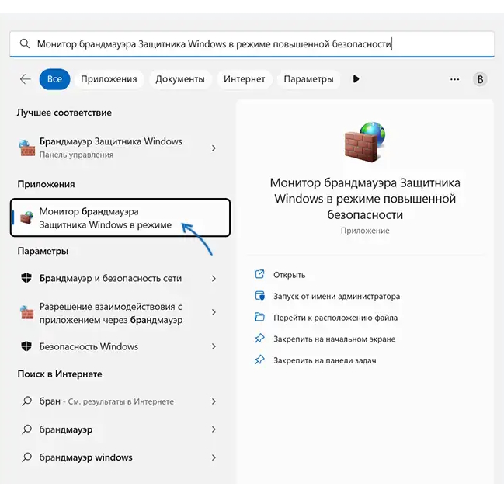The image size is (504, 497).
Task: Expand chevron for брандмауэр suggestion
Action: (x=214, y=429)
